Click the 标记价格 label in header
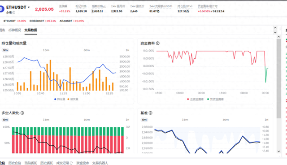287x165 pixels. coord(81,6)
